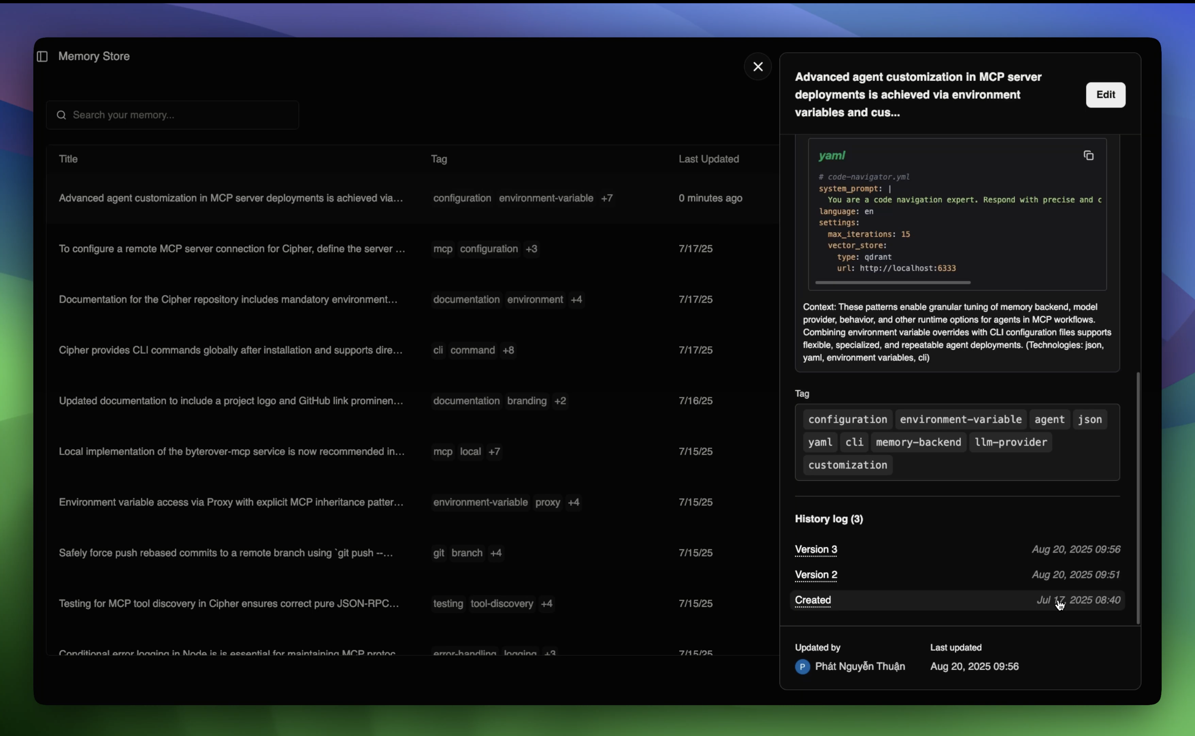The width and height of the screenshot is (1195, 736).
Task: Click the Last Updated column header
Action: [x=708, y=159]
